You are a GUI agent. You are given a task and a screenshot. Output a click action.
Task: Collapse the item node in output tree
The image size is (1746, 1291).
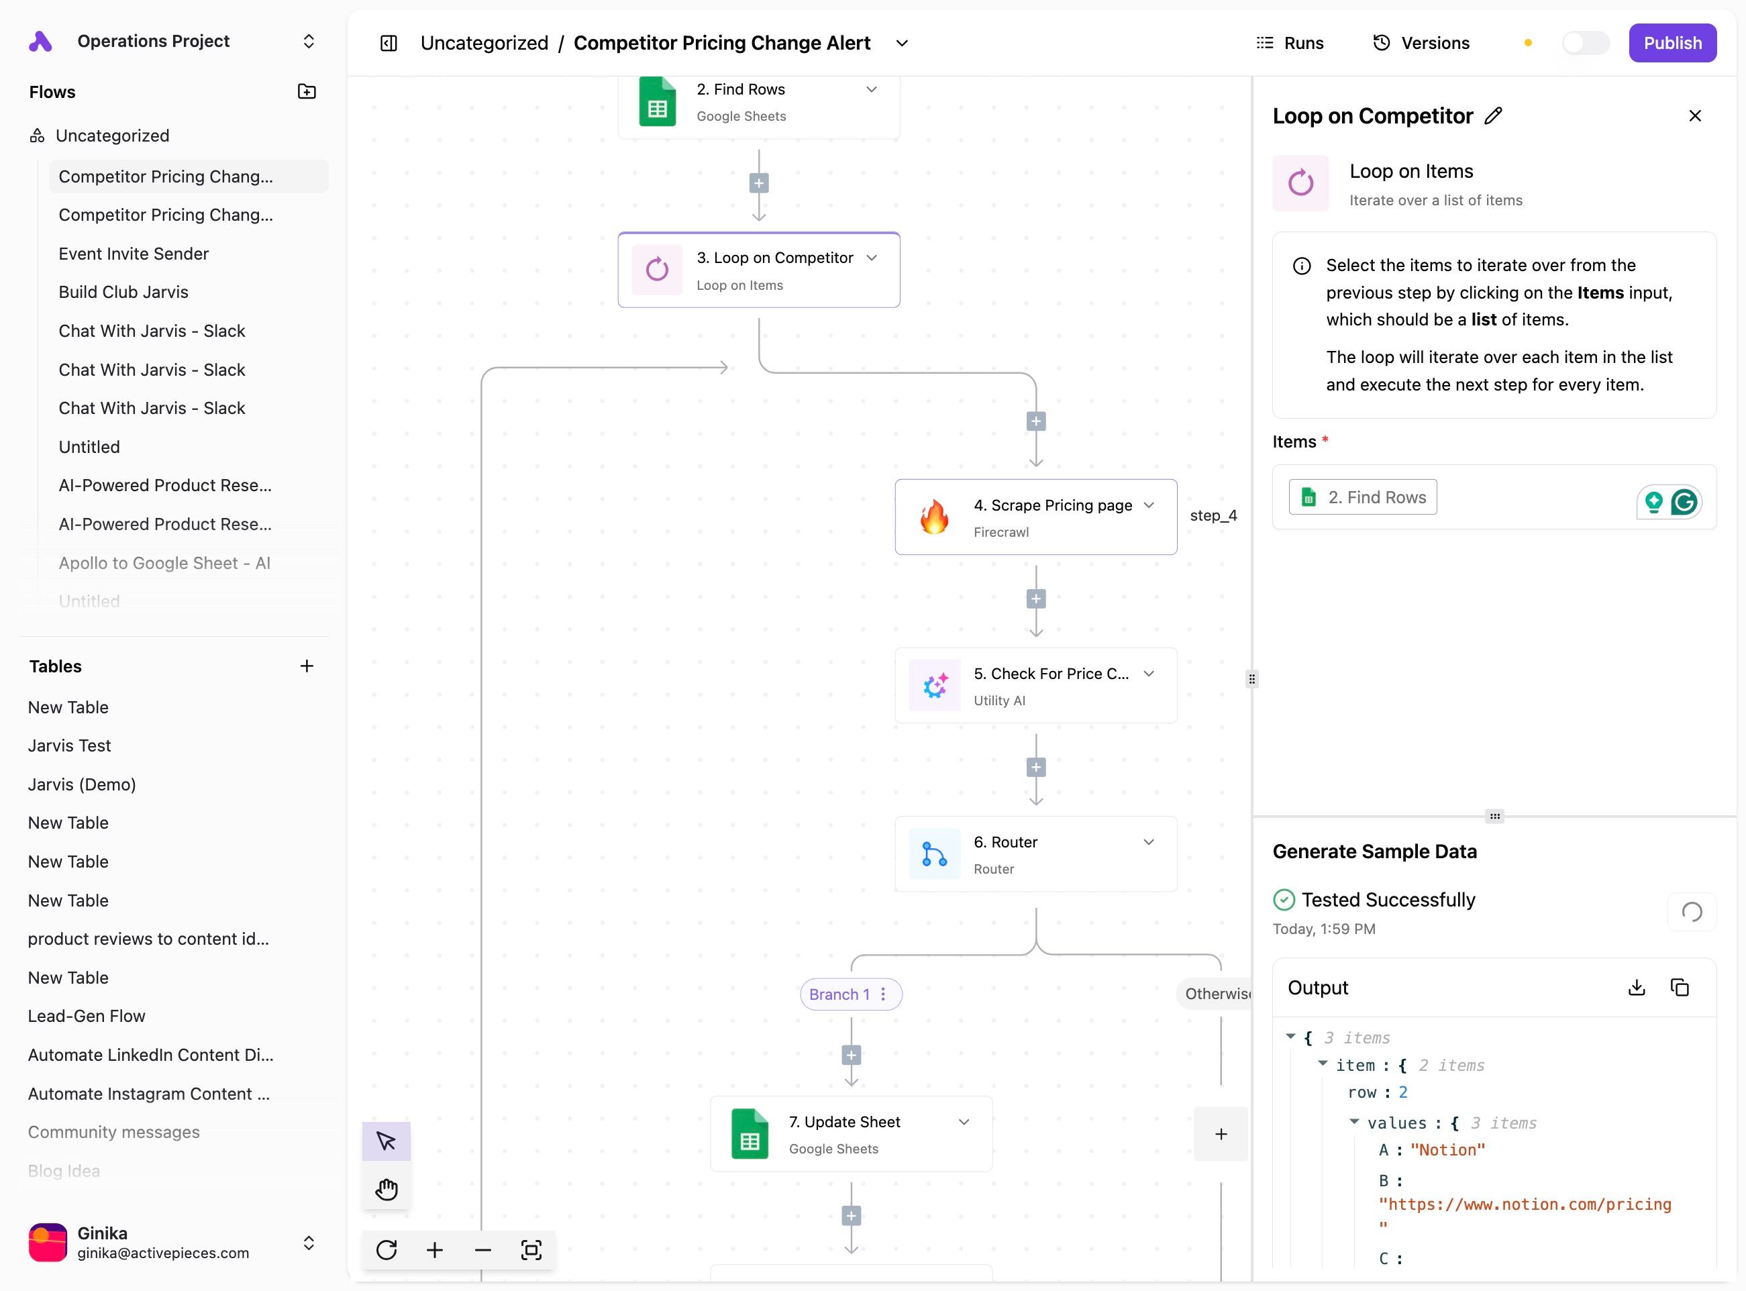[1323, 1064]
